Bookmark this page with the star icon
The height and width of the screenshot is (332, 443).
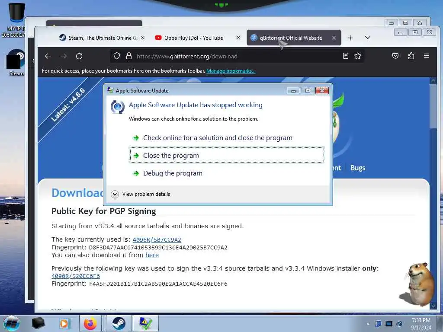(x=358, y=56)
